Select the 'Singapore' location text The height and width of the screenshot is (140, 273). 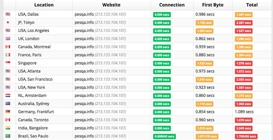tap(27, 63)
